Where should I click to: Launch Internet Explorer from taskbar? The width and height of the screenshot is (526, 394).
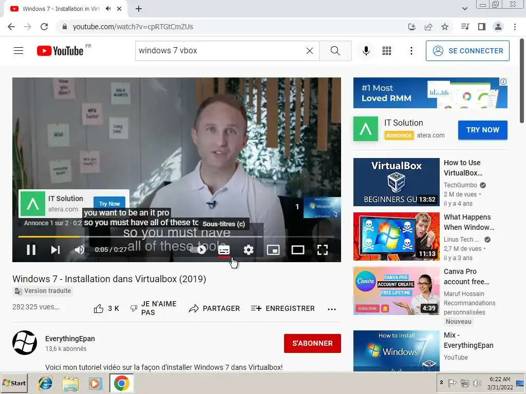[x=45, y=383]
